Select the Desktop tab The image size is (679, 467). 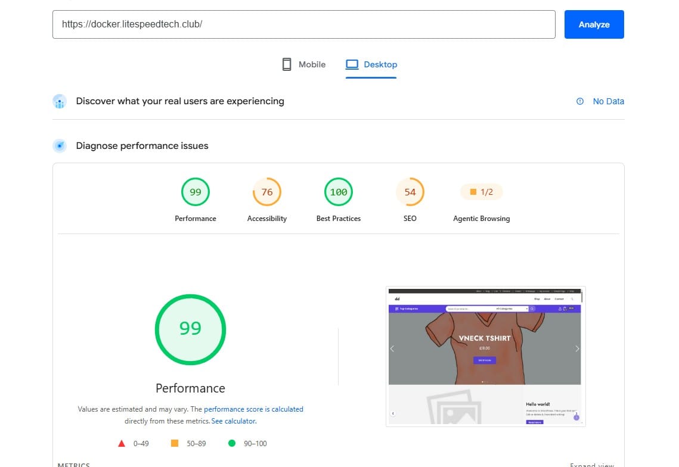[371, 64]
